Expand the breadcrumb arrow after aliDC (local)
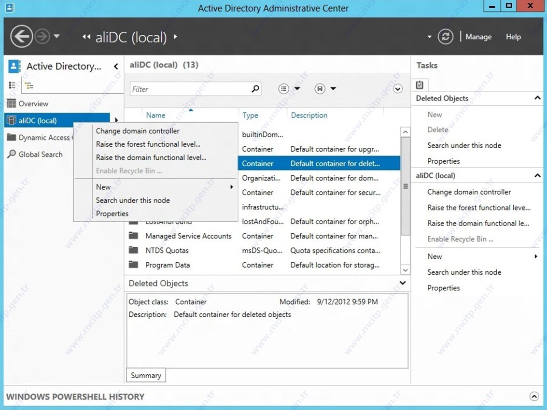This screenshot has height=410, width=547. tap(175, 36)
